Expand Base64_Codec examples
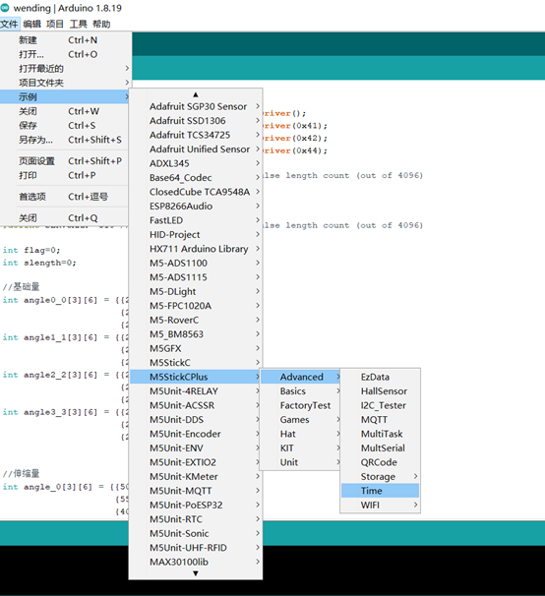Image resolution: width=545 pixels, height=596 pixels. 196,177
